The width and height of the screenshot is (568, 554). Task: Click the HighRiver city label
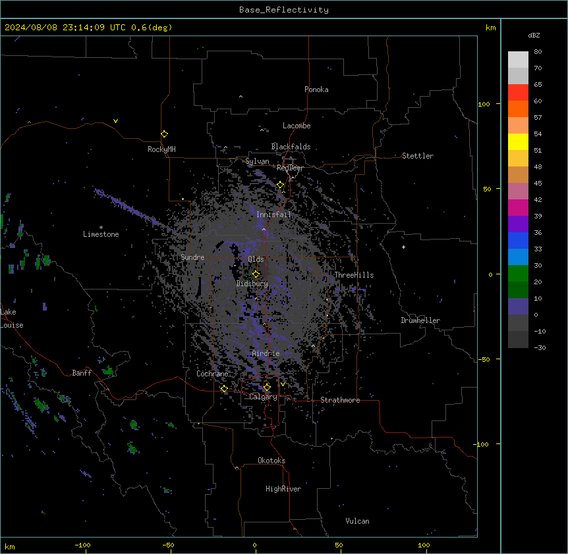click(x=283, y=489)
